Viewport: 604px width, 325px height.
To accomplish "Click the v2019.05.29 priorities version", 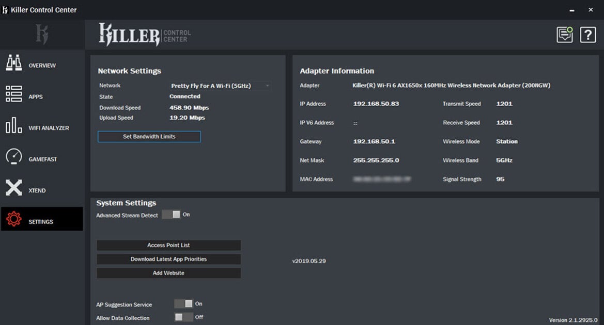I will pos(309,261).
